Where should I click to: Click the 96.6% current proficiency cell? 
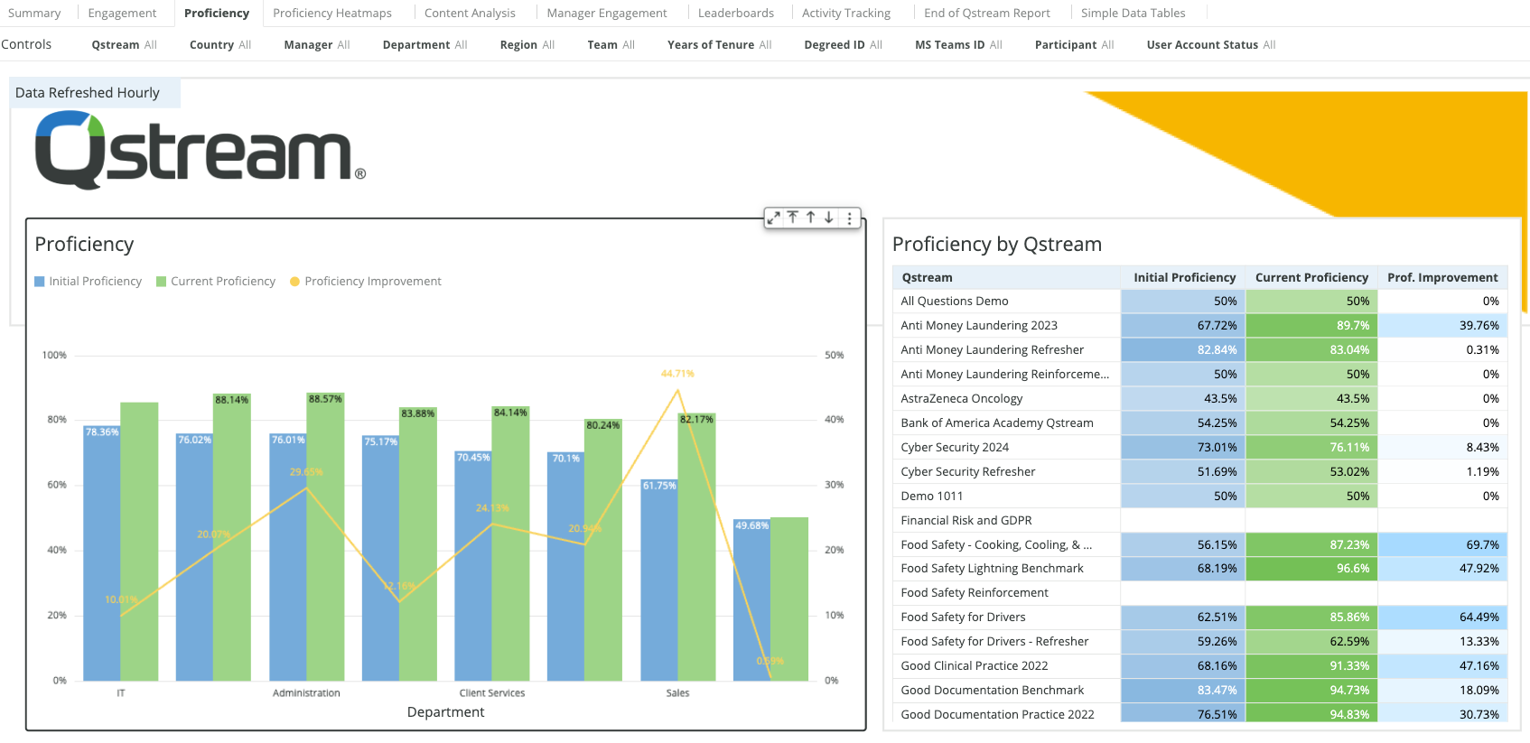[1311, 569]
